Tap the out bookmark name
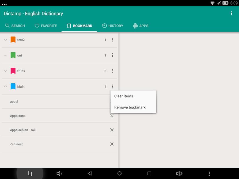This screenshot has width=239, height=179. (20, 55)
